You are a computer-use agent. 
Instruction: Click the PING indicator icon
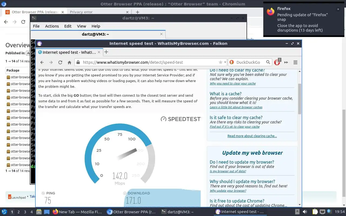43,193
